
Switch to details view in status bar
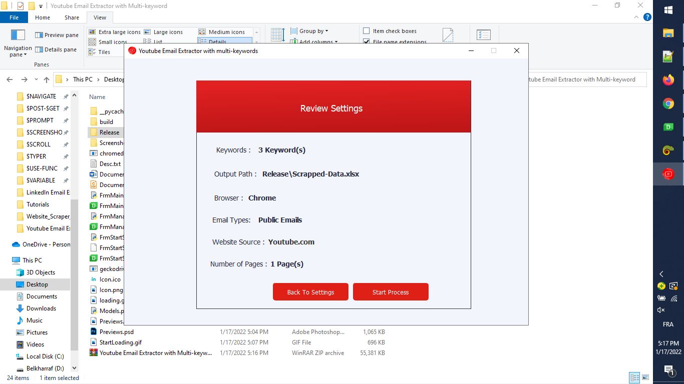(x=634, y=377)
